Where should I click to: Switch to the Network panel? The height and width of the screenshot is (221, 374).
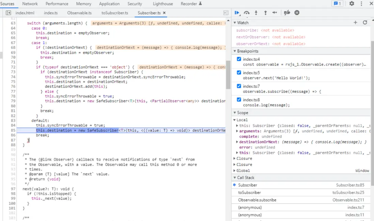(x=30, y=4)
